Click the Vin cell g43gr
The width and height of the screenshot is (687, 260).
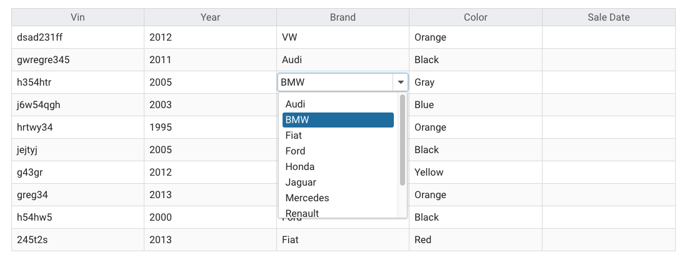[x=78, y=172]
